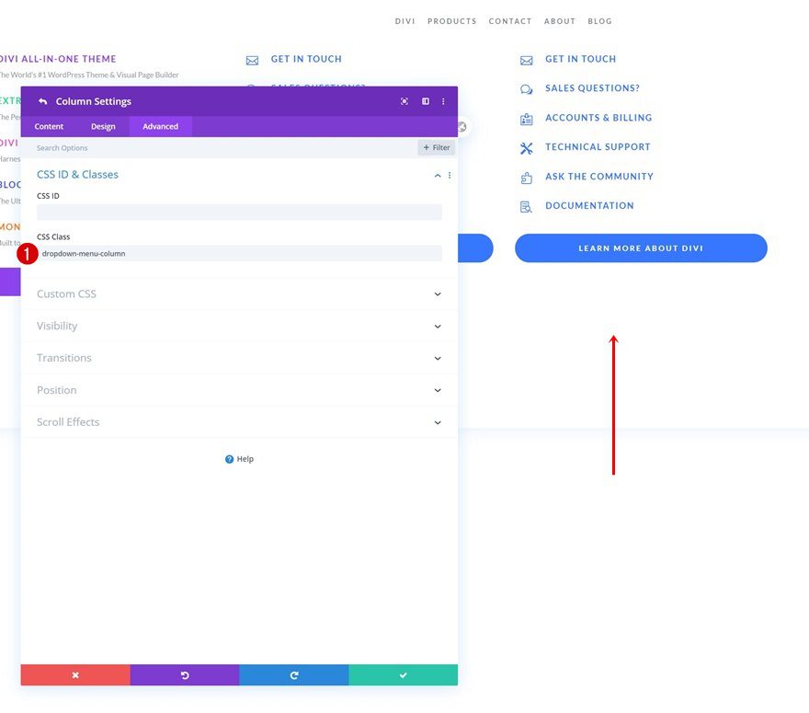Collapse the CSS ID & Classes section
Viewport: 809px width, 713px height.
pyautogui.click(x=439, y=175)
